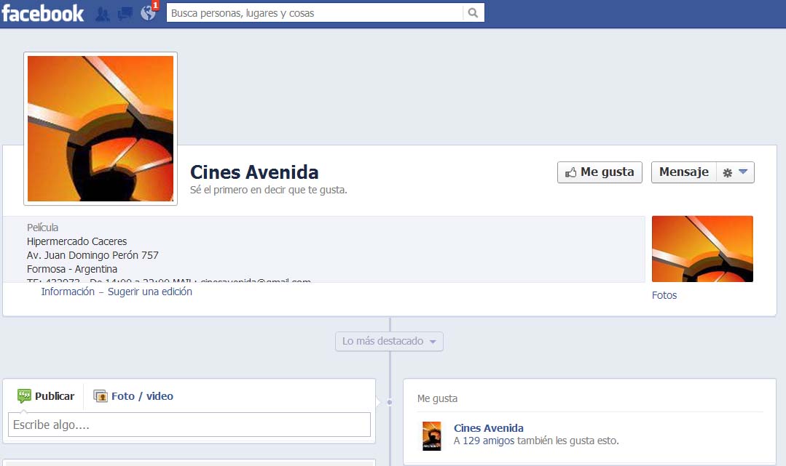Open the Cines Avenida profile picture

[x=101, y=129]
